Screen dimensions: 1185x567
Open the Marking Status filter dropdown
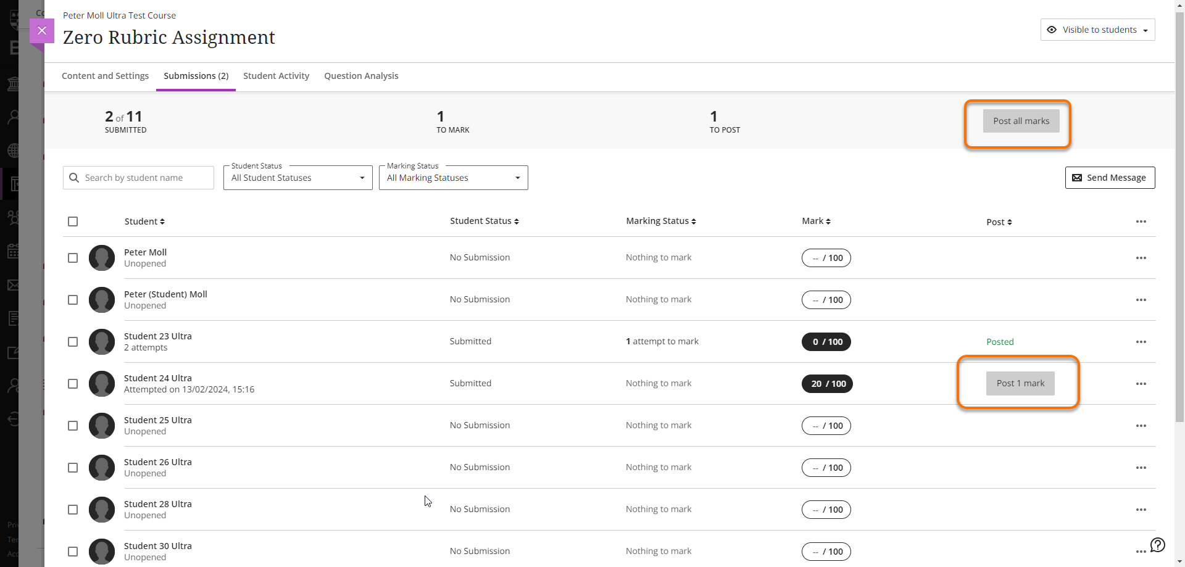454,178
